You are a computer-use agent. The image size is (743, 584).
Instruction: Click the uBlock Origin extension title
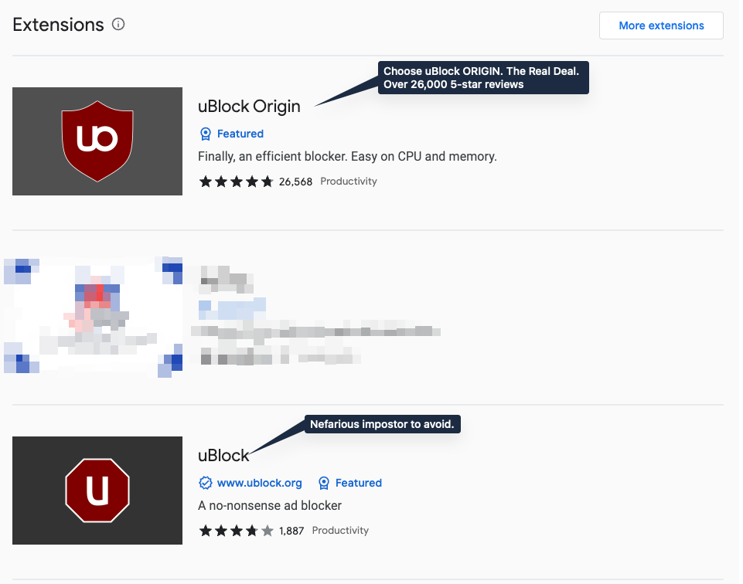point(249,107)
